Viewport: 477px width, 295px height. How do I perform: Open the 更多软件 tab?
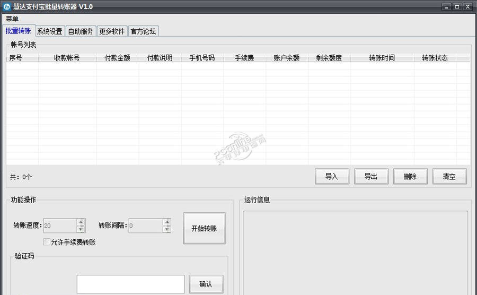click(x=112, y=31)
